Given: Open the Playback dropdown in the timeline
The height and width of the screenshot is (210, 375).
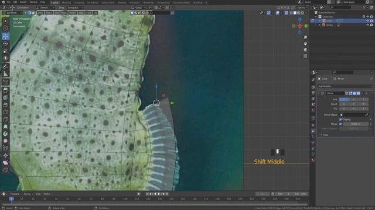Looking at the screenshot, I should point(16,194).
